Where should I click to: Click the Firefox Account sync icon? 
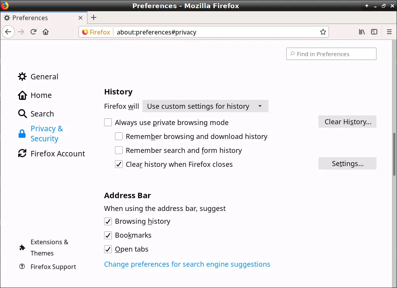point(22,153)
